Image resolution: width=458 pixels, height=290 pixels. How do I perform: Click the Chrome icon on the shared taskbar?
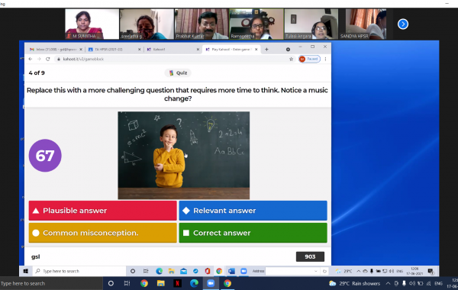[x=219, y=271]
